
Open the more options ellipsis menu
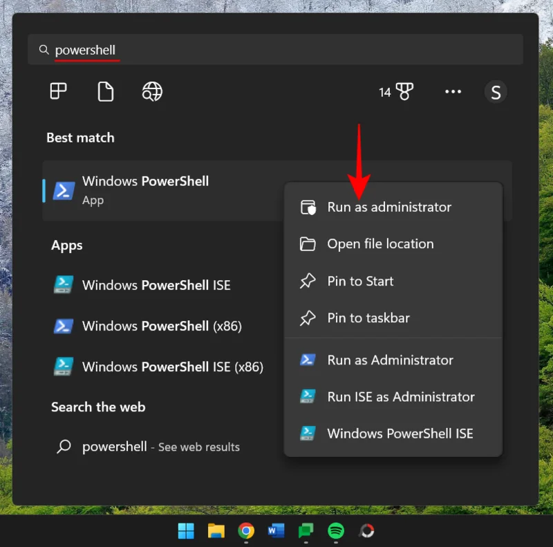[453, 91]
